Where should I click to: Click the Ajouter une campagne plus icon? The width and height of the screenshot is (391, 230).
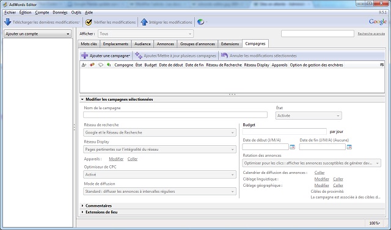click(x=85, y=56)
